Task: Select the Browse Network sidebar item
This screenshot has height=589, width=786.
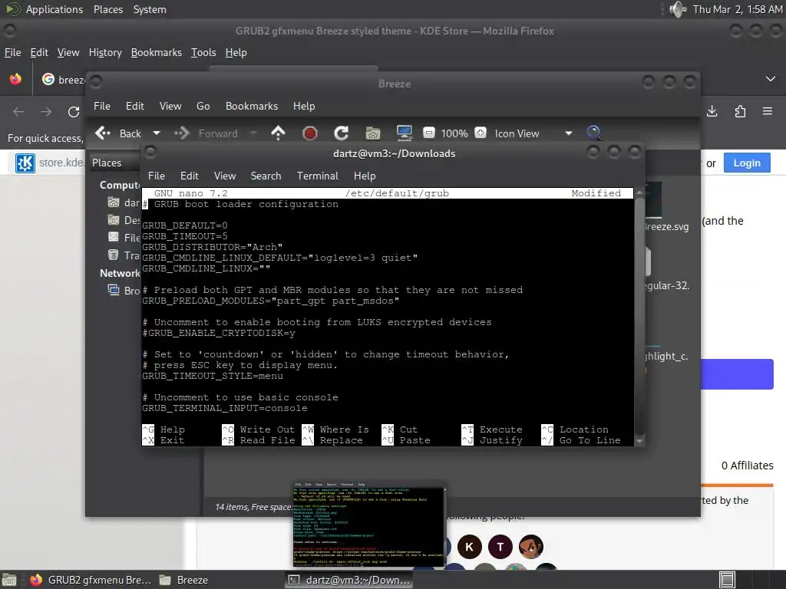Action: (x=124, y=291)
